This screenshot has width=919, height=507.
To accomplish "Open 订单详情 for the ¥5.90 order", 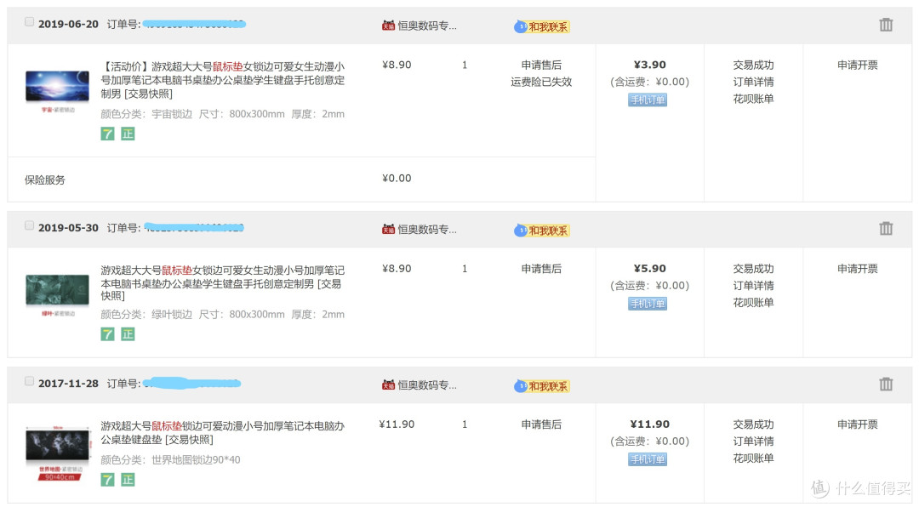I will [x=754, y=286].
